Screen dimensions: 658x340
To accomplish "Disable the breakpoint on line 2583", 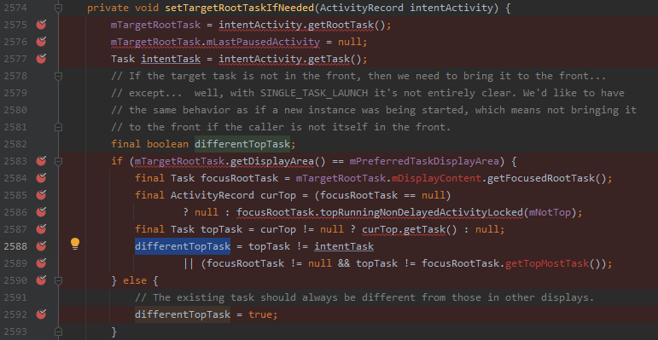I will pos(41,161).
